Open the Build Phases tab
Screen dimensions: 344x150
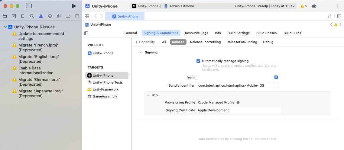[x=266, y=33]
